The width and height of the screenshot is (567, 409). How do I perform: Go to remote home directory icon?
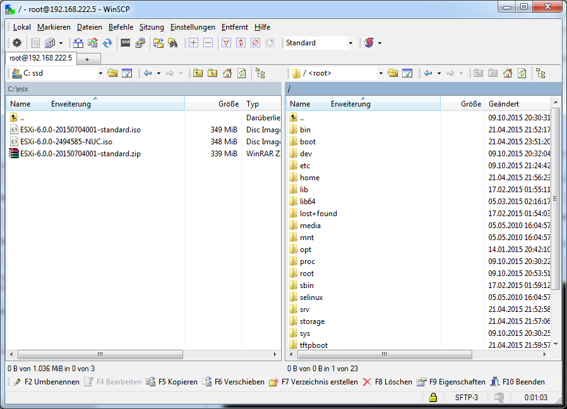pos(508,73)
